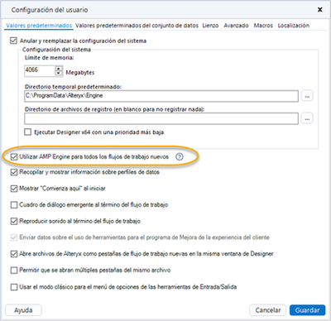Browse for the default temporary directory
331x321 pixels.
(307, 96)
